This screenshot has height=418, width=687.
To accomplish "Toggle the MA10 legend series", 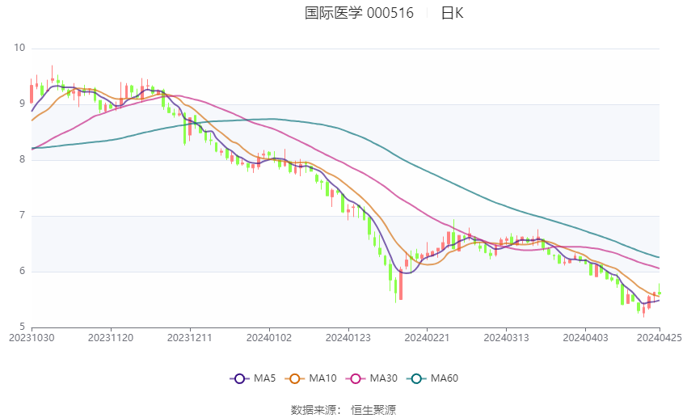I will pyautogui.click(x=310, y=378).
